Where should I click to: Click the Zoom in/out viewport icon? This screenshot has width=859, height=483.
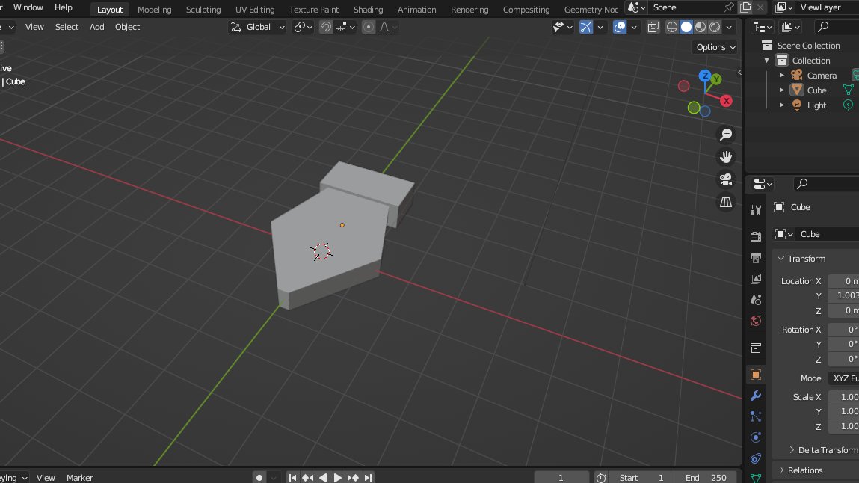tap(726, 134)
